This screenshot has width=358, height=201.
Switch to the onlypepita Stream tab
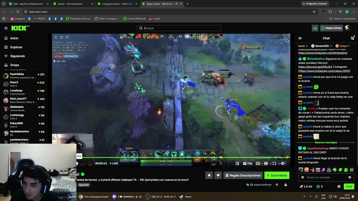pyautogui.click(x=117, y=4)
